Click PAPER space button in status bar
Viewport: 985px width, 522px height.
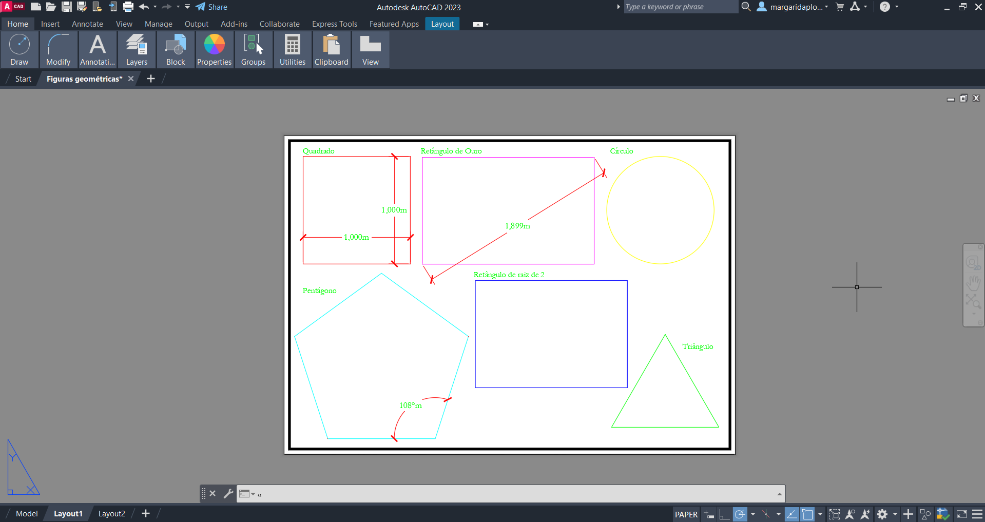point(686,514)
